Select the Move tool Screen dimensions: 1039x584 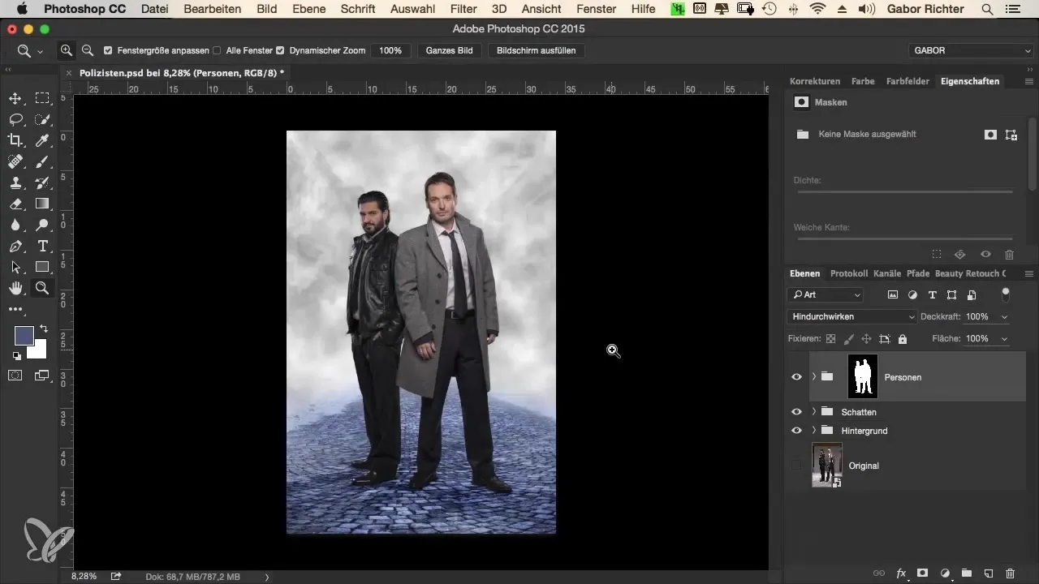coord(15,98)
